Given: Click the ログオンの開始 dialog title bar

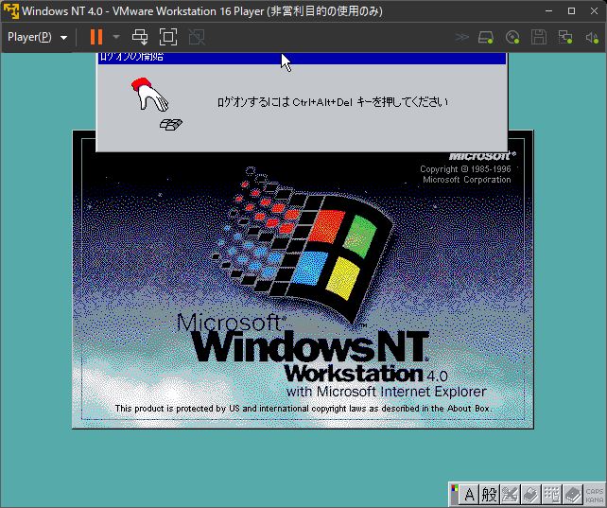Looking at the screenshot, I should tap(302, 58).
